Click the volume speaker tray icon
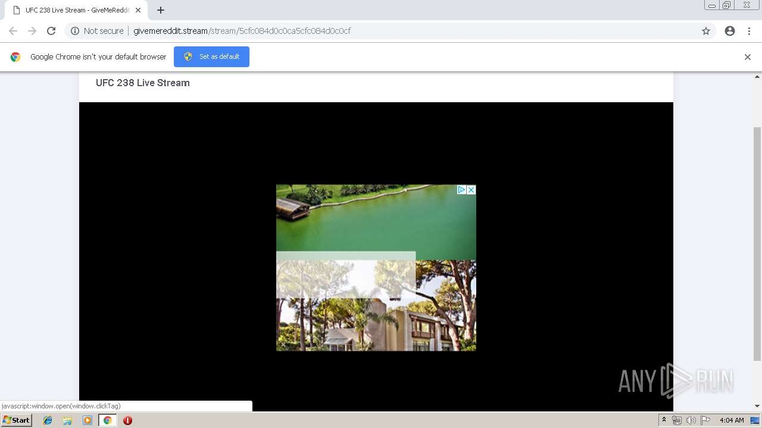 click(691, 420)
